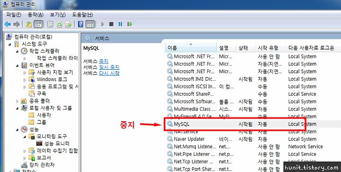This screenshot has width=341, height=172.
Task: Sort by 다음 사용자로 로그온 column header
Action: point(313,48)
